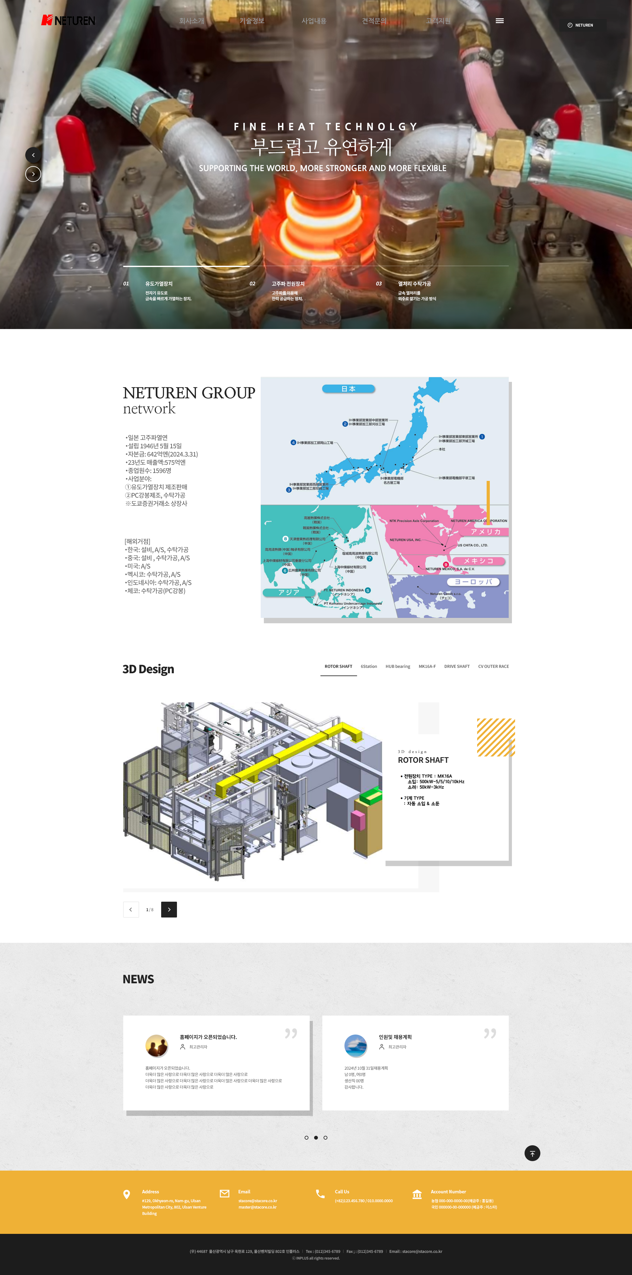Switch to HUB bearing design tab
The height and width of the screenshot is (1275, 632).
(x=398, y=667)
